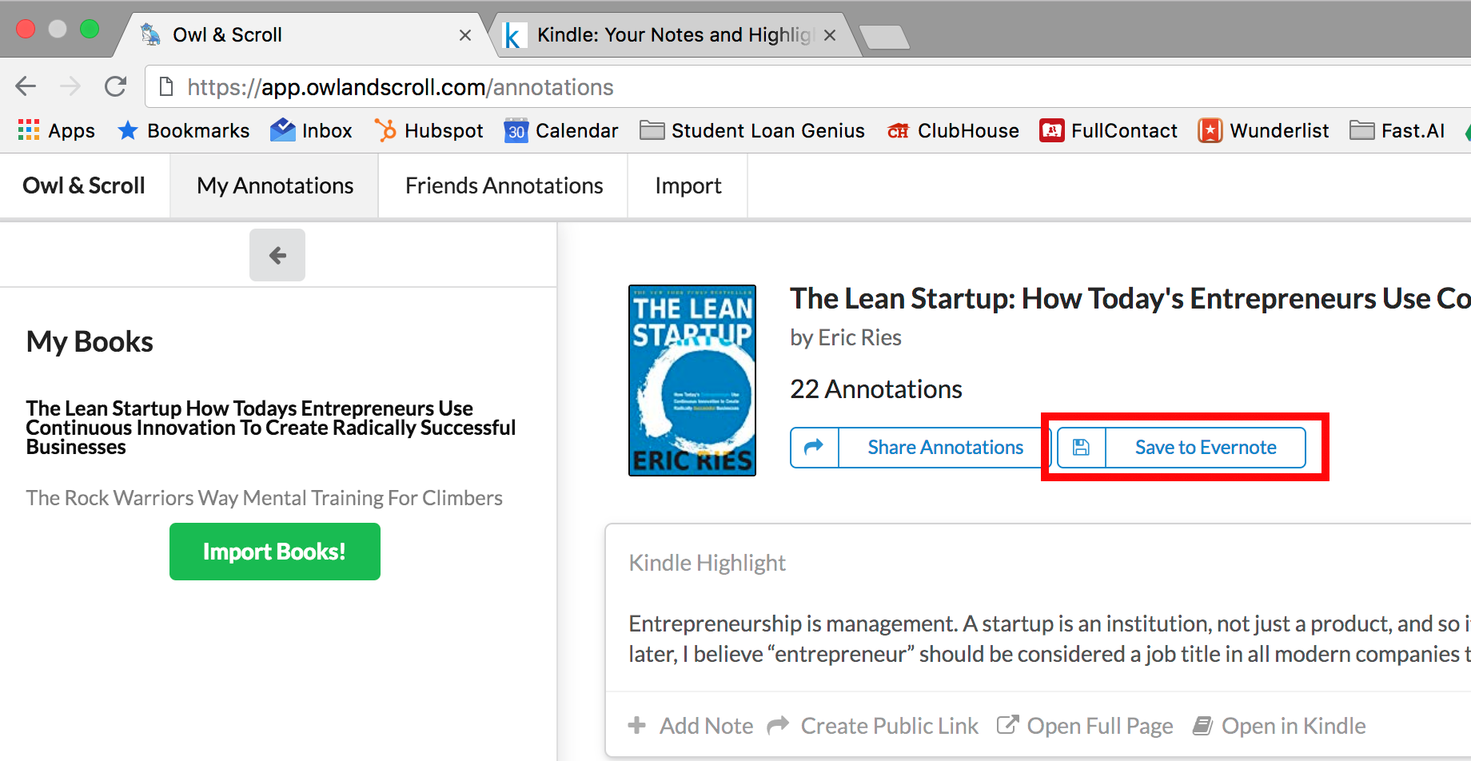Click the 'Kindle Highlight' label
The width and height of the screenshot is (1471, 761).
click(x=708, y=563)
